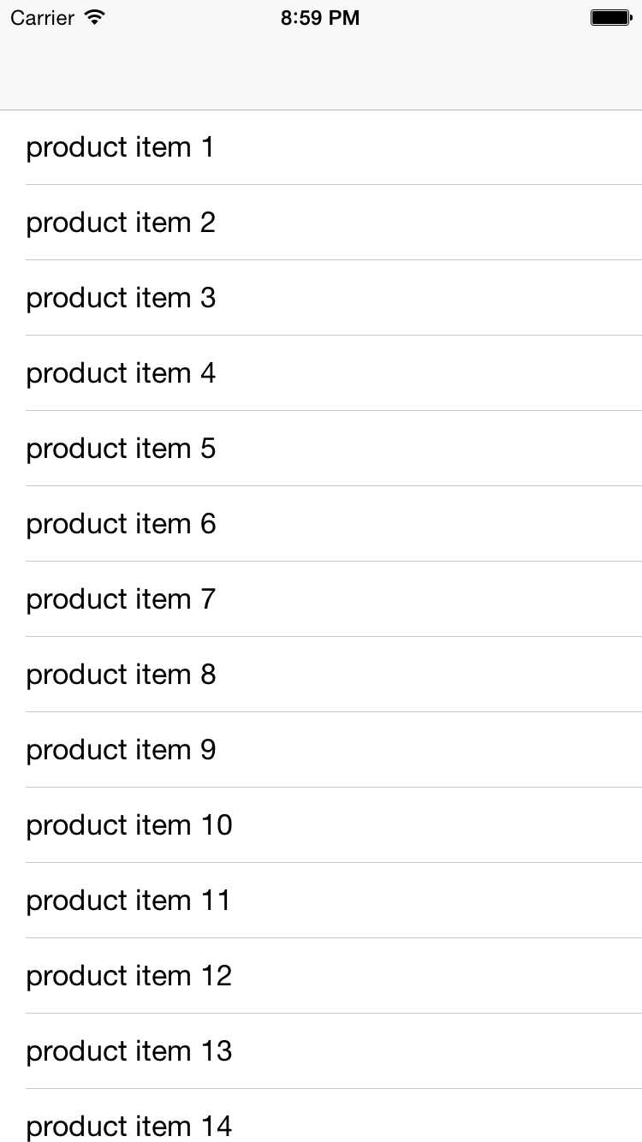Open product item 3

tap(121, 298)
